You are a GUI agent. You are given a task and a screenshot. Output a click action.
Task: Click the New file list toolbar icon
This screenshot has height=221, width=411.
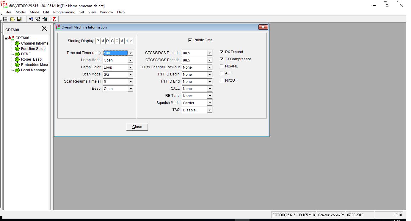(x=6, y=19)
